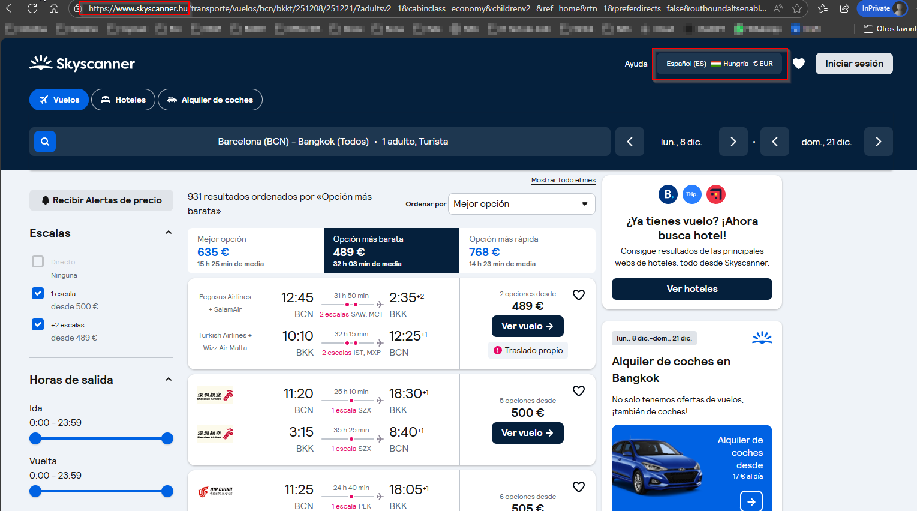Click the dom., 21 dic. return date
This screenshot has height=511, width=917.
coord(826,142)
